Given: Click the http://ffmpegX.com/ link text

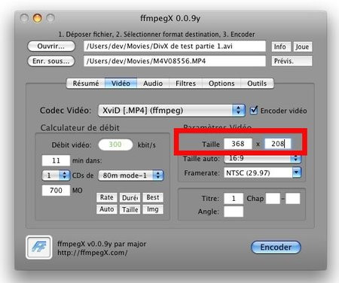Looking at the screenshot, I should point(92,253).
